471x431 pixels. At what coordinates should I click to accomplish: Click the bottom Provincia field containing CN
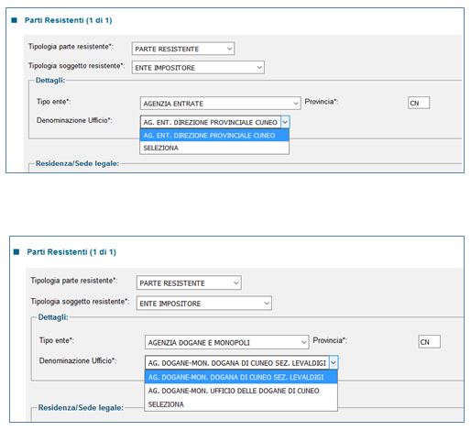[x=430, y=342]
